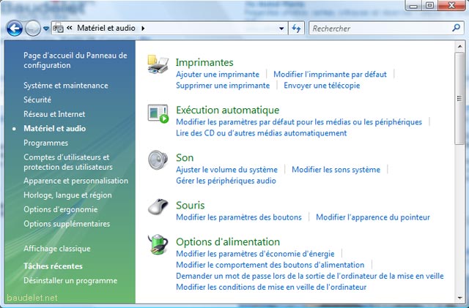Click the scrollbar down arrow
Viewport: 469px width, 308px height.
click(x=459, y=297)
